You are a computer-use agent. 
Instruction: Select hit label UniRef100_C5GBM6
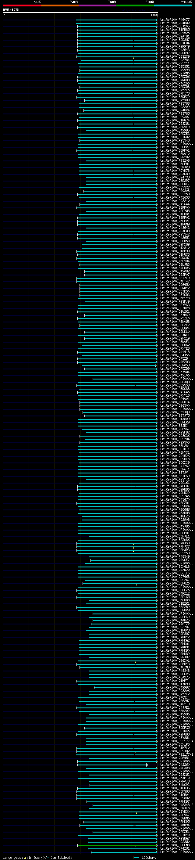pos(175,818)
